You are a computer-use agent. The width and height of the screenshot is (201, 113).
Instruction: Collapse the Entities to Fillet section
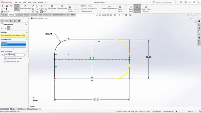click(27, 39)
